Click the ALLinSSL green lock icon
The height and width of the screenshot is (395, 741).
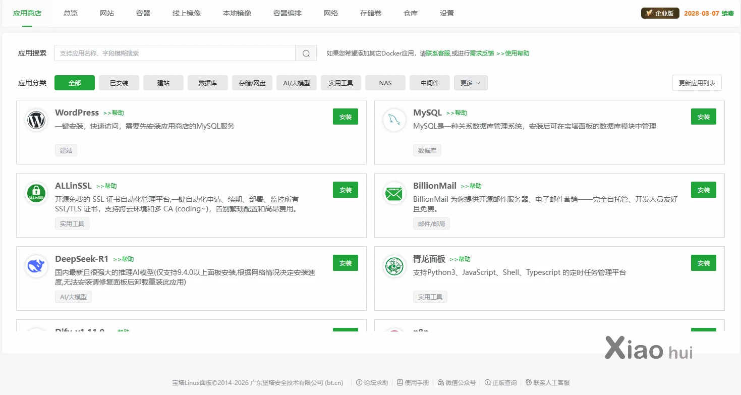click(36, 194)
